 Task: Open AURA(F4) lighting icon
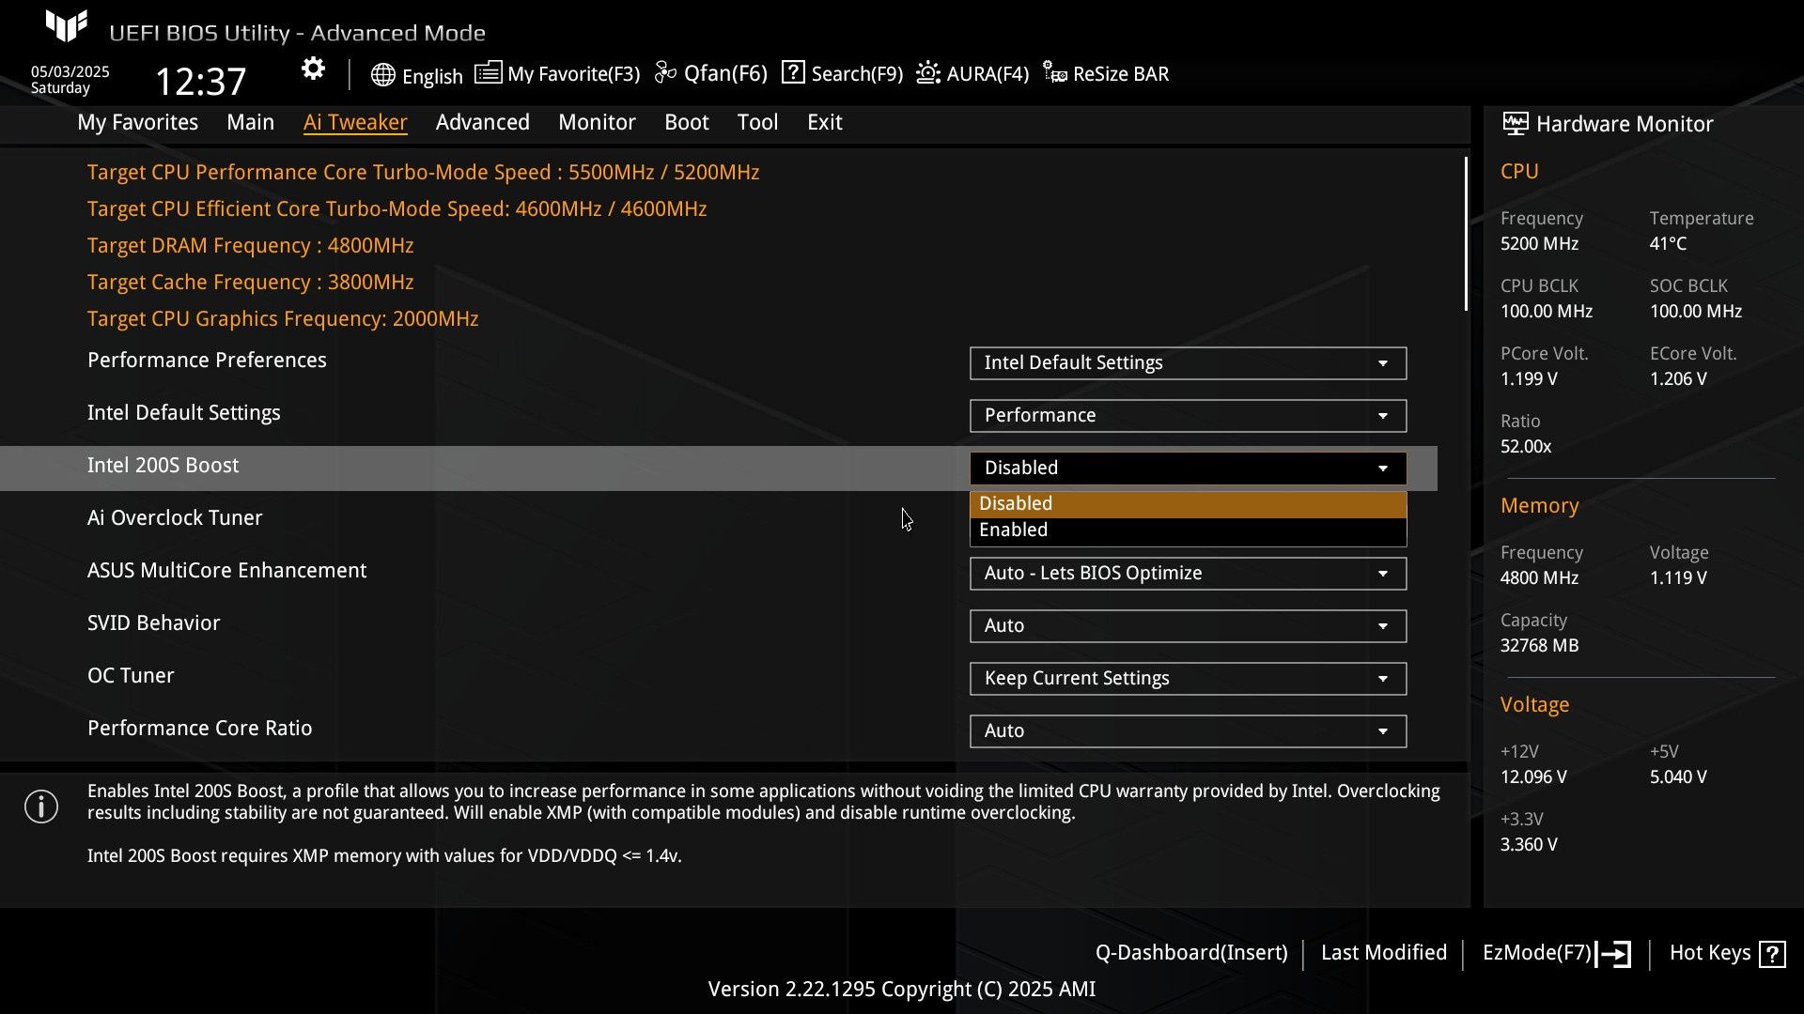click(928, 72)
